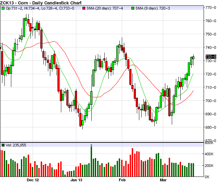219x183 pixels.
Task: Click the chart title ZCK13 - Corn
Action: pyautogui.click(x=41, y=3)
